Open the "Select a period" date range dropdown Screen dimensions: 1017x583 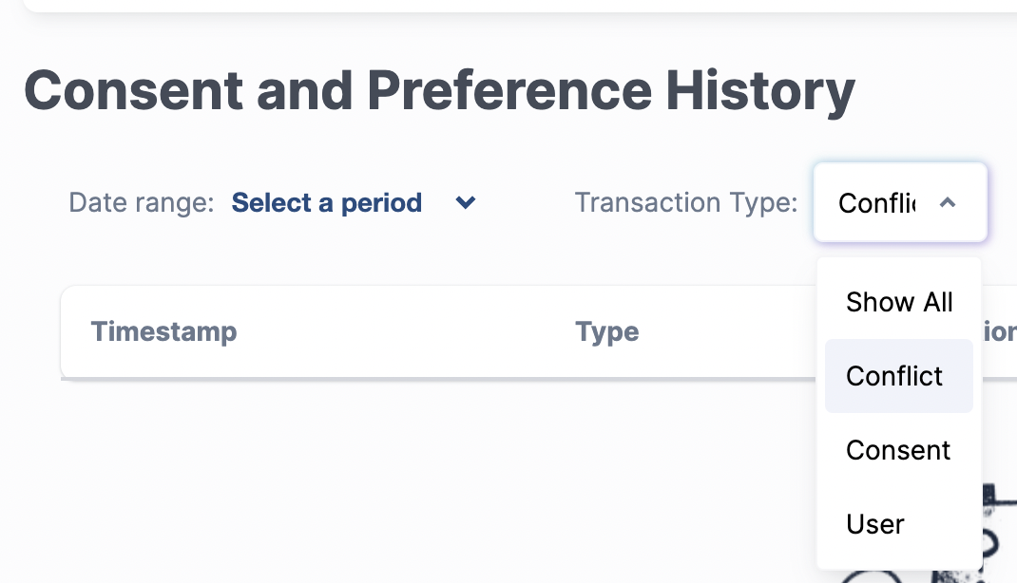pos(327,202)
